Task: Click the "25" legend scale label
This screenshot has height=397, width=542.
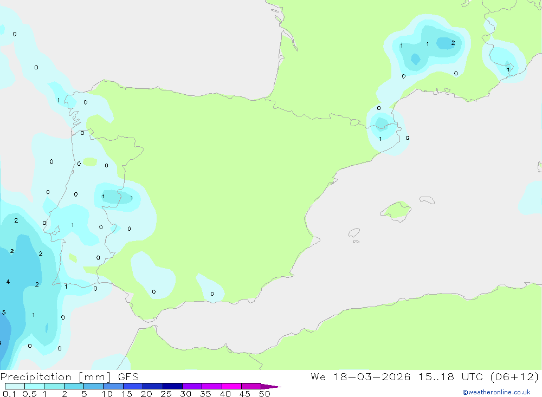Action: [x=166, y=394]
